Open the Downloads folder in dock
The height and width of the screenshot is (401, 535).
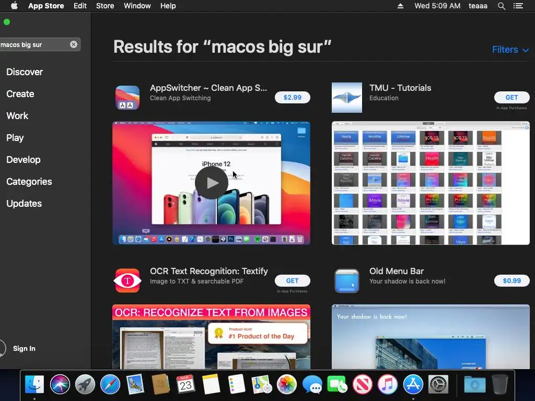474,384
